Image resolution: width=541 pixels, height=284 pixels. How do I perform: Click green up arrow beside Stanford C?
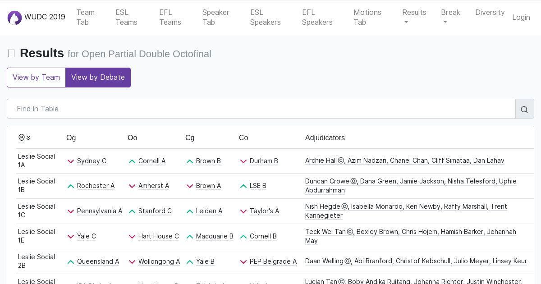132,211
